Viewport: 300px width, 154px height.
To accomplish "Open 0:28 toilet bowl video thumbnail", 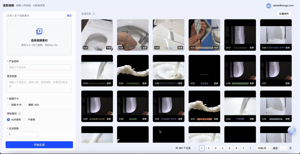I will click(x=97, y=35).
